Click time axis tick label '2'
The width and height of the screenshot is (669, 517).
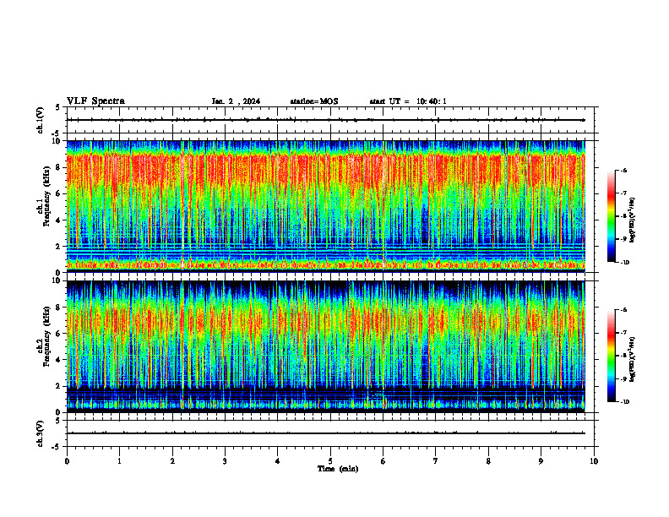[x=172, y=461]
